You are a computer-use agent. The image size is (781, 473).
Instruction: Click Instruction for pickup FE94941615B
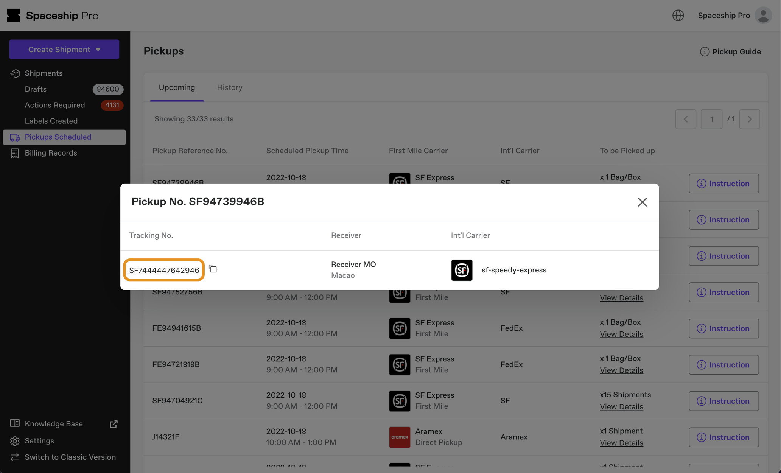(723, 328)
